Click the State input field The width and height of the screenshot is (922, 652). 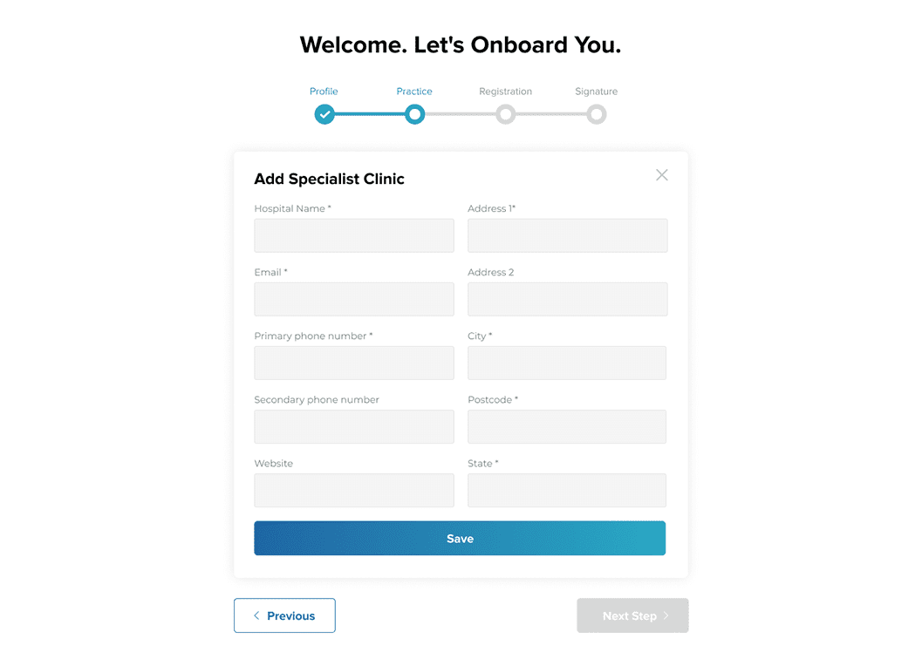click(567, 490)
